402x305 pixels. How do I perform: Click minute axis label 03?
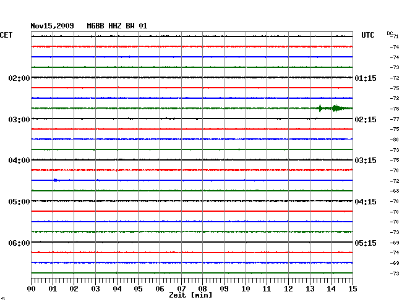pyautogui.click(x=96, y=289)
